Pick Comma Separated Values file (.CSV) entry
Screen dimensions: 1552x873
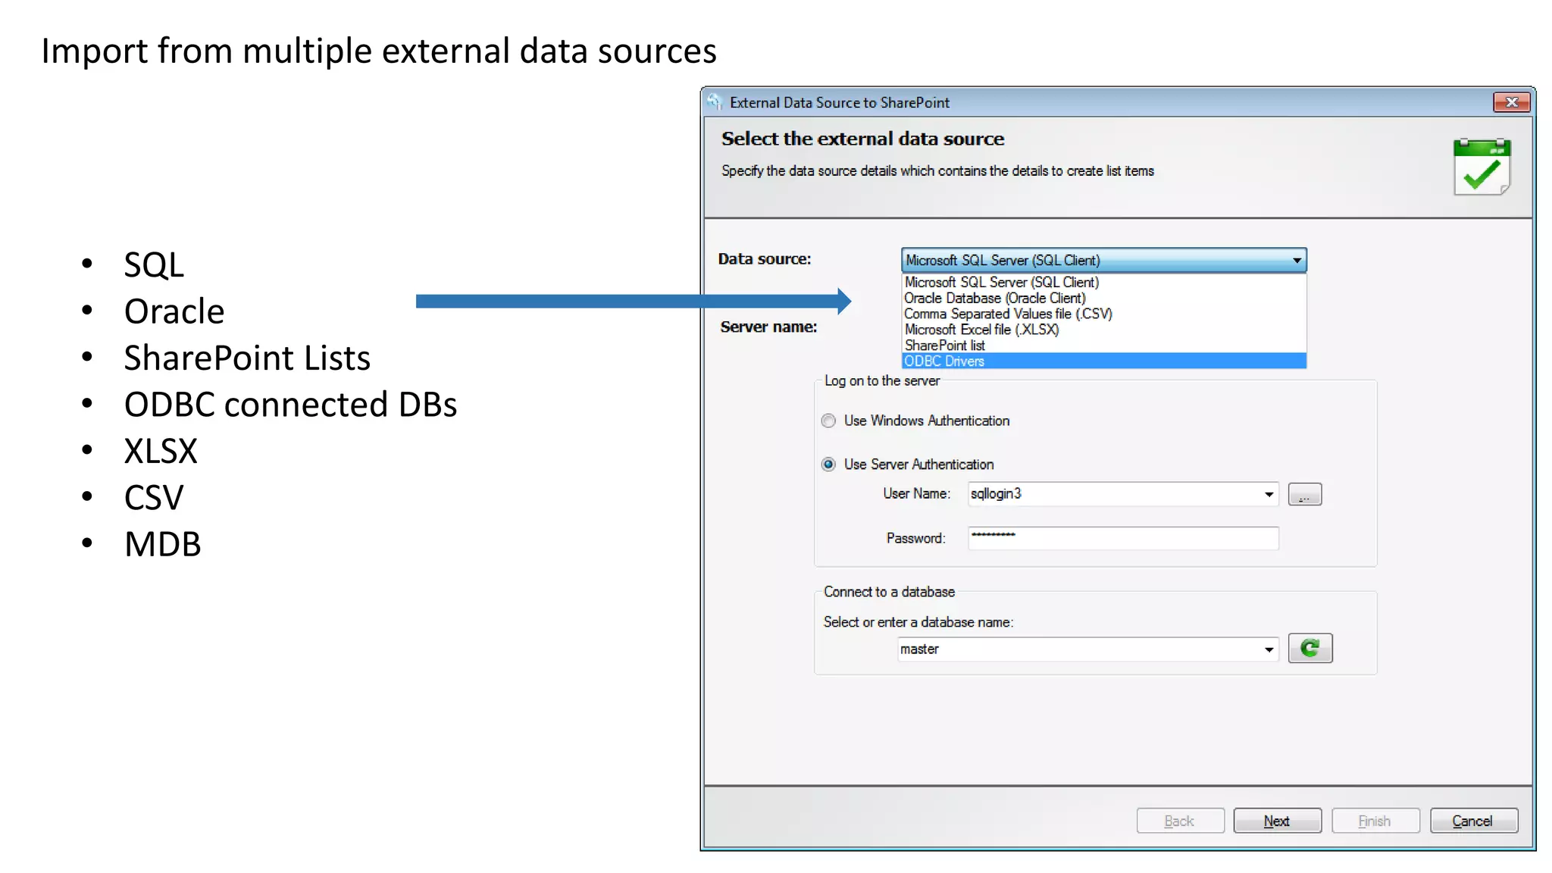1007,314
